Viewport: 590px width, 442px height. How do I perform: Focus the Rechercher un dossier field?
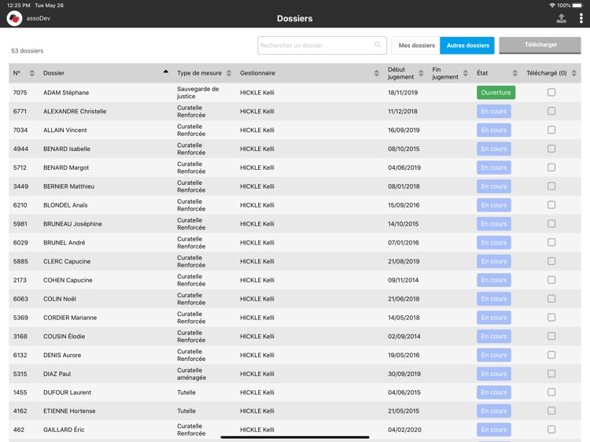322,45
